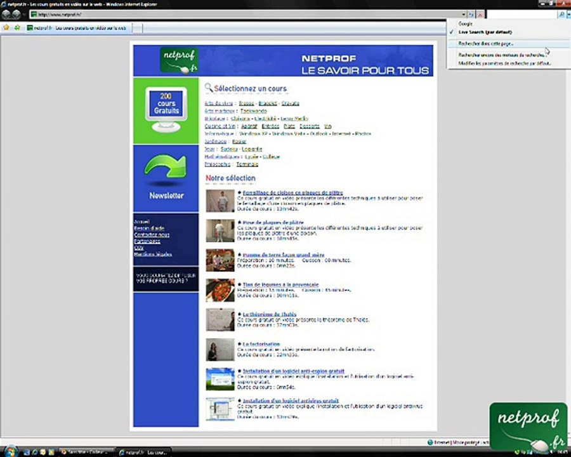
Task: Click the thumbnail for Ferraillage de cloison course
Action: click(220, 201)
